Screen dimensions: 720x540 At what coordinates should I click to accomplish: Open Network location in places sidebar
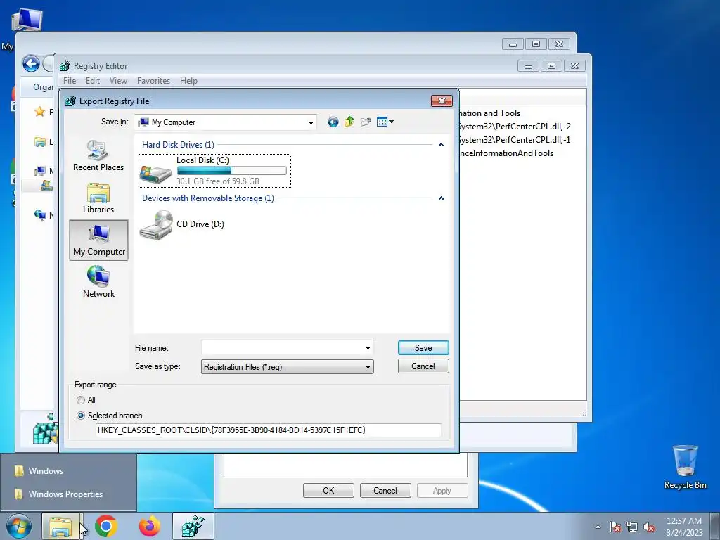click(98, 282)
